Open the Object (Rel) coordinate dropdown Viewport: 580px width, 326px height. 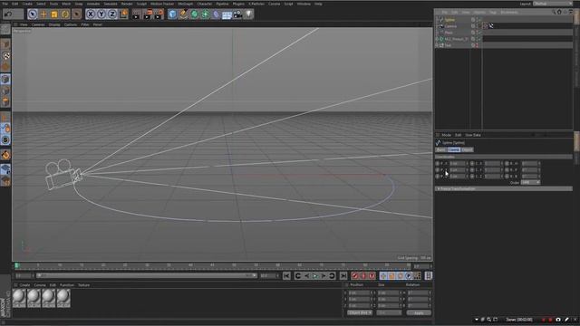click(x=360, y=312)
